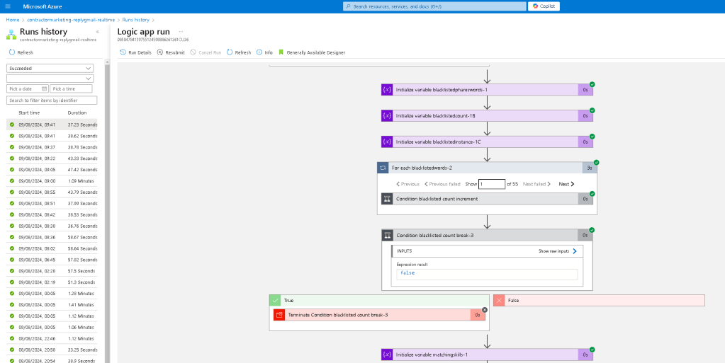
Task: Select the 09:22 run lasting 43.33 Seconds
Action: (52, 159)
